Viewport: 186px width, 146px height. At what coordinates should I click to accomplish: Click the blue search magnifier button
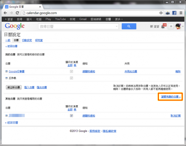click(x=129, y=26)
